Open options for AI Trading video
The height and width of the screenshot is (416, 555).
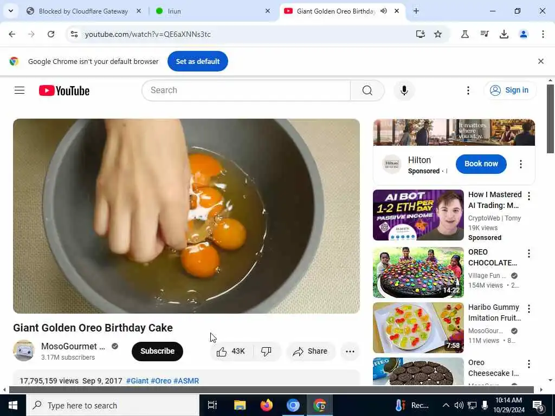click(529, 196)
